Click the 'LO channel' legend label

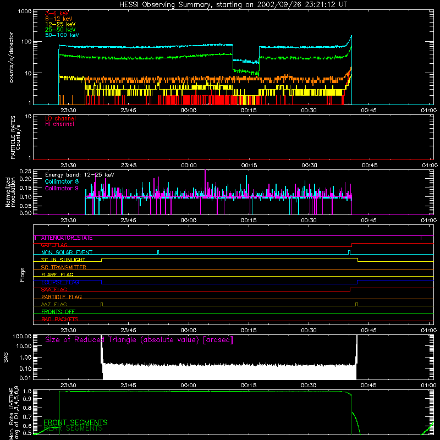pos(61,118)
